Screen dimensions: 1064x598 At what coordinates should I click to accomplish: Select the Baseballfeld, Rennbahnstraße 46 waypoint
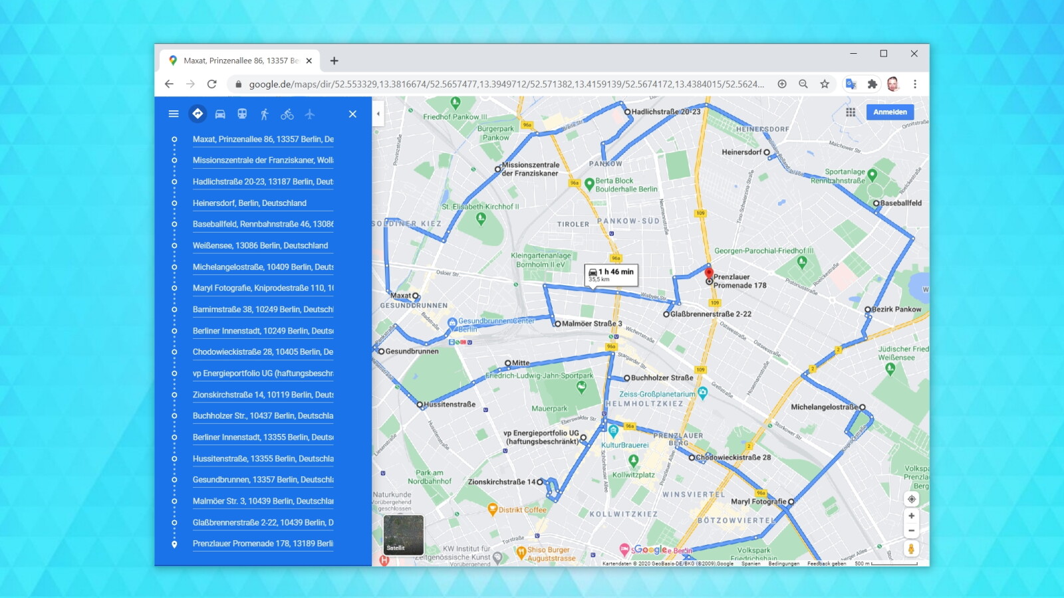click(x=263, y=224)
